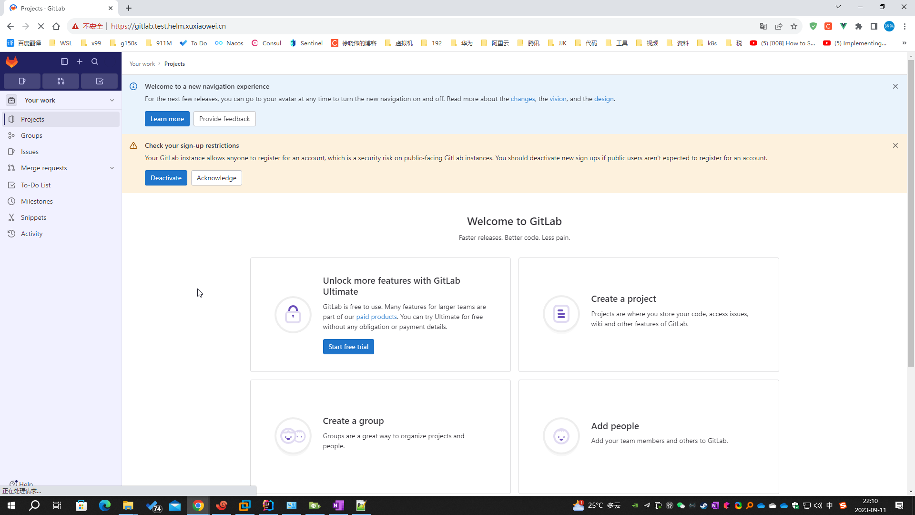This screenshot has height=515, width=915.
Task: Dismiss the new navigation welcome banner
Action: pyautogui.click(x=895, y=86)
